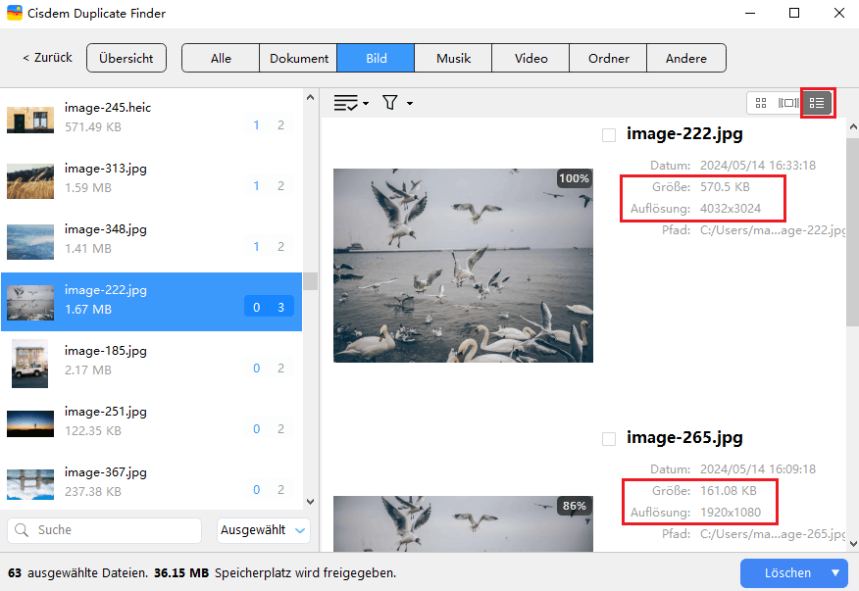
Task: Click the right panel scrollbar up arrow
Action: coord(853,126)
